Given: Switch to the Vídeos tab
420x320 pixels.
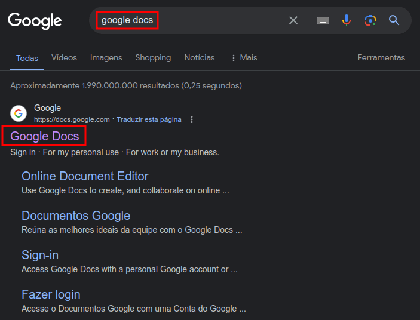Looking at the screenshot, I should point(64,57).
